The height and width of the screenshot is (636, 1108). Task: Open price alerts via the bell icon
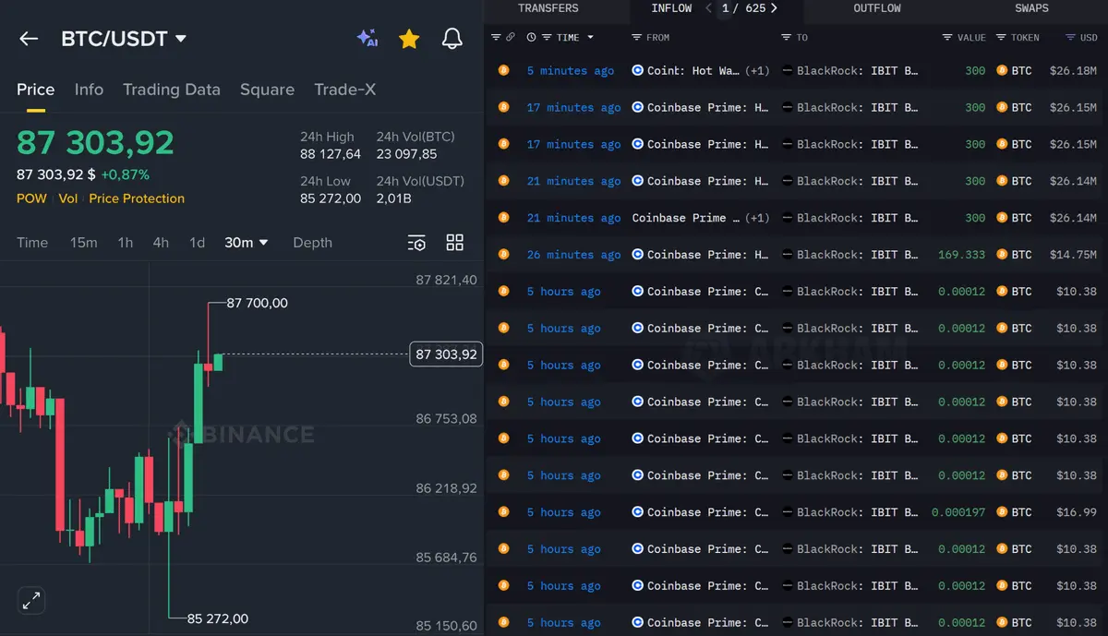tap(452, 39)
